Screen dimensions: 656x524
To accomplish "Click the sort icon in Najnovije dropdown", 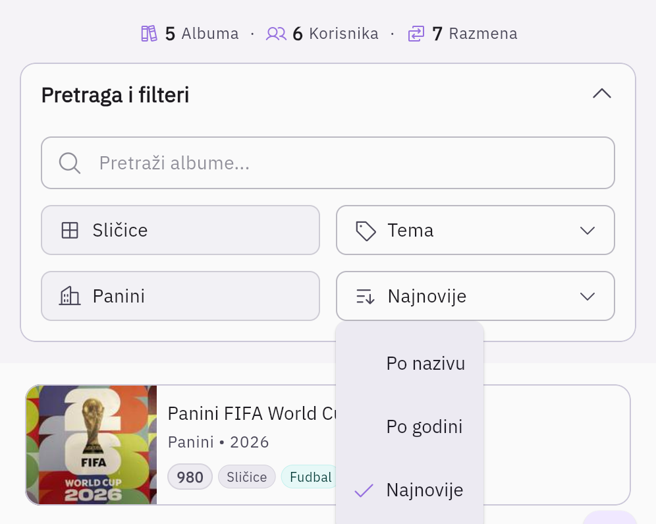I will click(x=366, y=297).
